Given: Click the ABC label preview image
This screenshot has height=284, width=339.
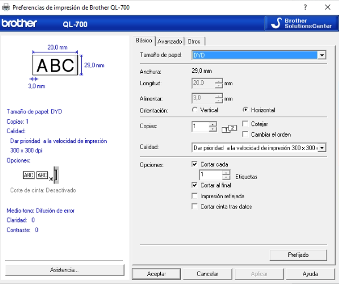Looking at the screenshot, I should point(55,65).
